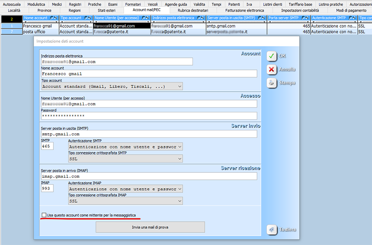Screen dimensions: 372x245
Task: Click the Stampa printer icon
Action: tap(272, 83)
